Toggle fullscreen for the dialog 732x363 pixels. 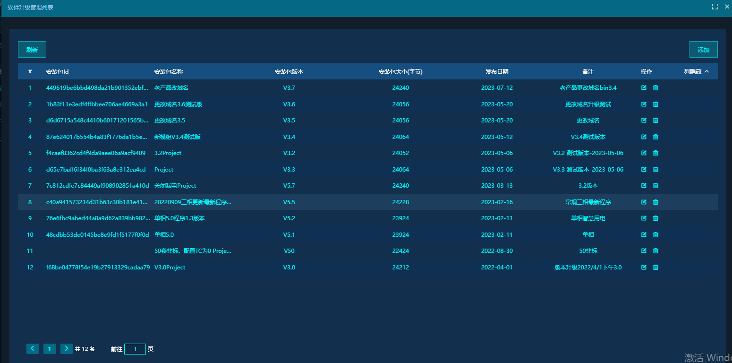point(715,7)
